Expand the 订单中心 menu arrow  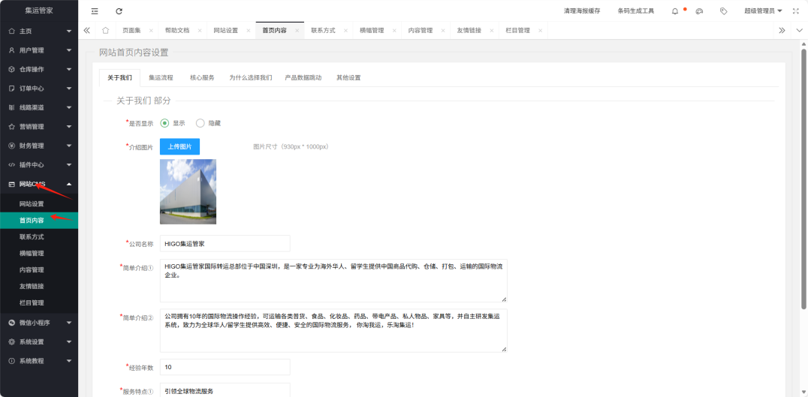pos(69,89)
